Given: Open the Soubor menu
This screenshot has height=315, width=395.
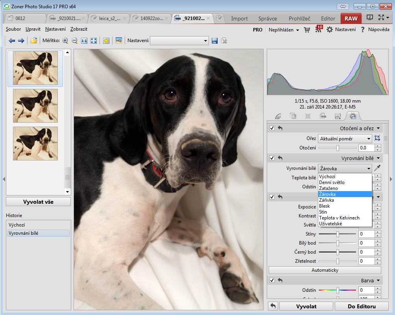Looking at the screenshot, I should [13, 29].
